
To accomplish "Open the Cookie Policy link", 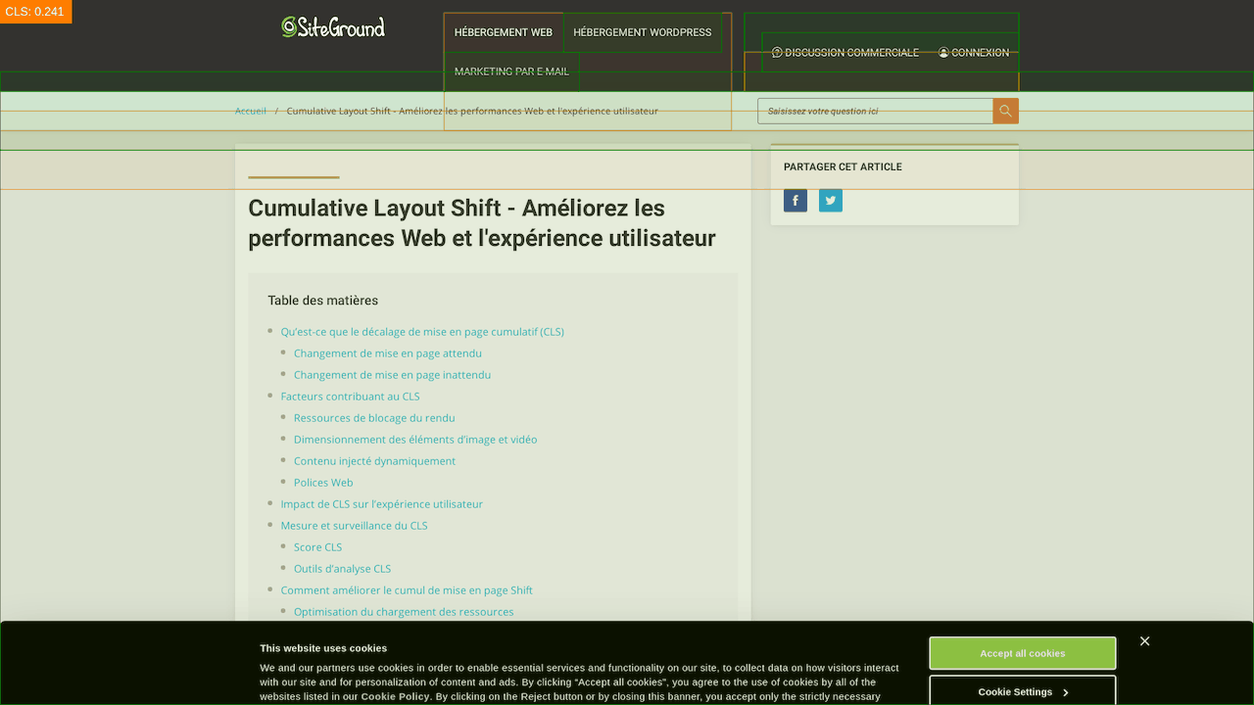I will point(395,696).
